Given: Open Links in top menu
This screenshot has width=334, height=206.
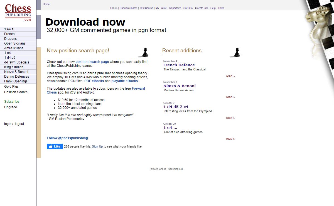Looking at the screenshot, I should click(221, 8).
